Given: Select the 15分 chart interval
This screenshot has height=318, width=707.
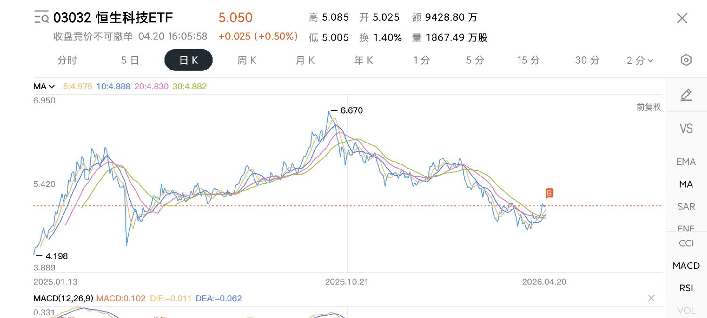Looking at the screenshot, I should pos(528,60).
